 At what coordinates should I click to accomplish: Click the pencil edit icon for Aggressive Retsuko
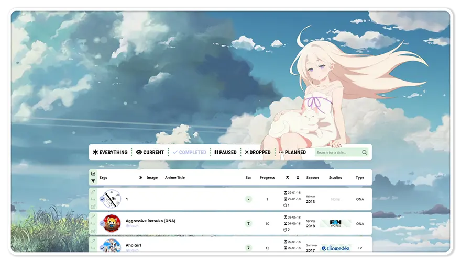coord(93,216)
